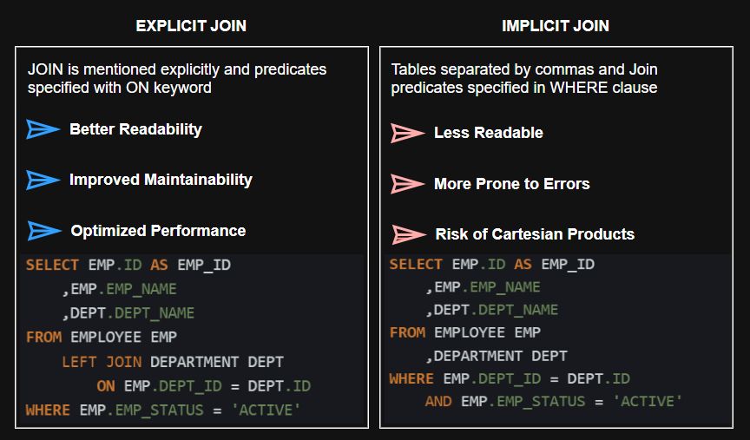Image resolution: width=750 pixels, height=440 pixels.
Task: Click the Less Readable label
Action: pyautogui.click(x=488, y=133)
